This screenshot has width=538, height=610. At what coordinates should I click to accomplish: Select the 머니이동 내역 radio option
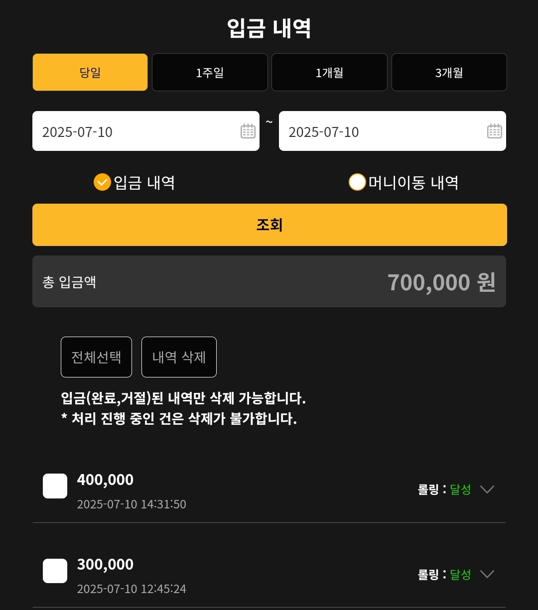pyautogui.click(x=357, y=182)
